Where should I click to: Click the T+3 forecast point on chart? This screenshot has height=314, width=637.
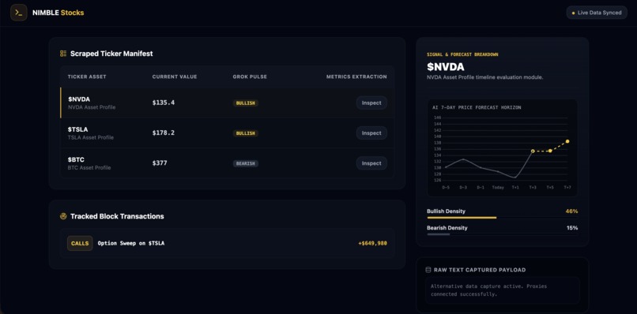coord(533,151)
